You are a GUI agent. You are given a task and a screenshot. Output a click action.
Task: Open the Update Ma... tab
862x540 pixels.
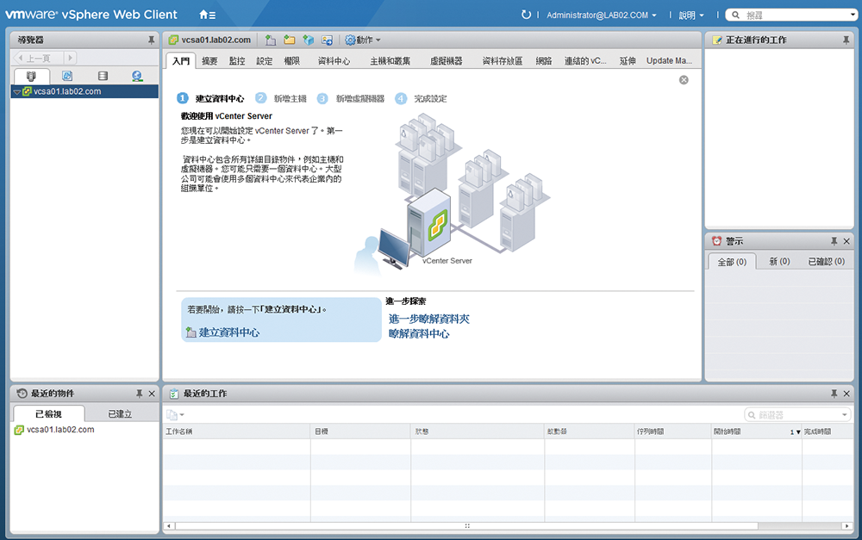(669, 61)
